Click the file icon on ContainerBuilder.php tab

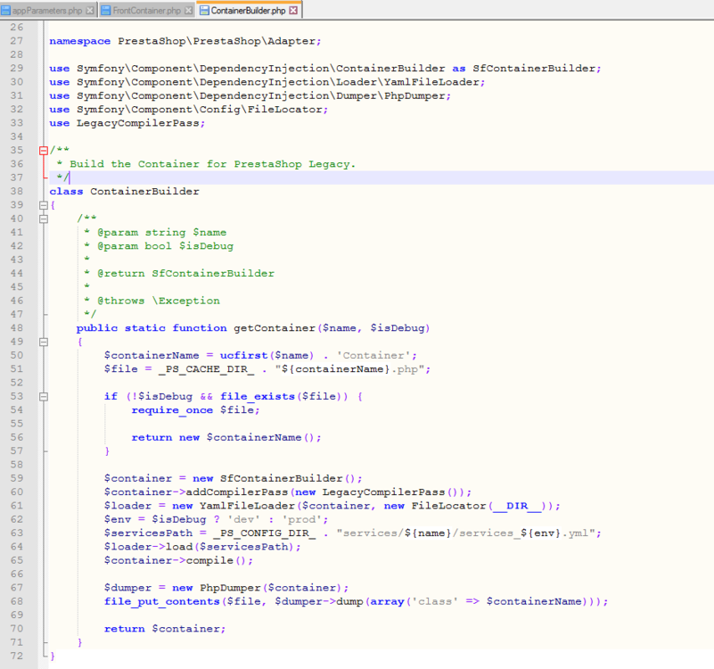click(202, 9)
